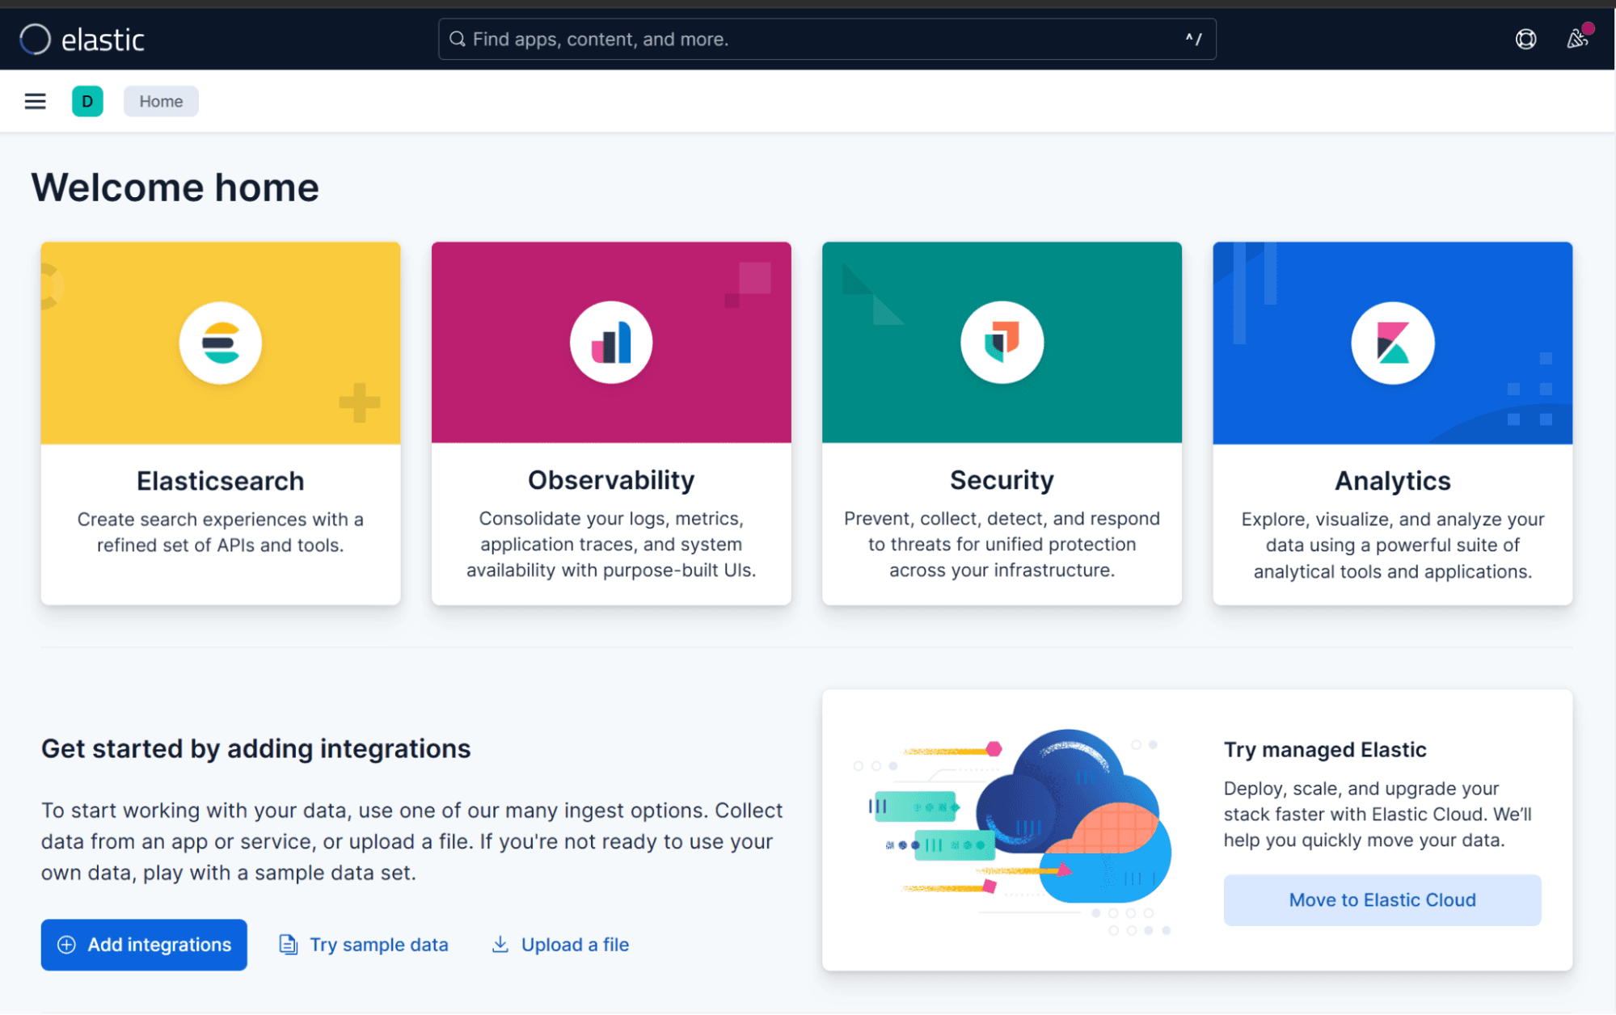1616x1015 pixels.
Task: Click the plus icon on Add integrations
Action: [67, 945]
